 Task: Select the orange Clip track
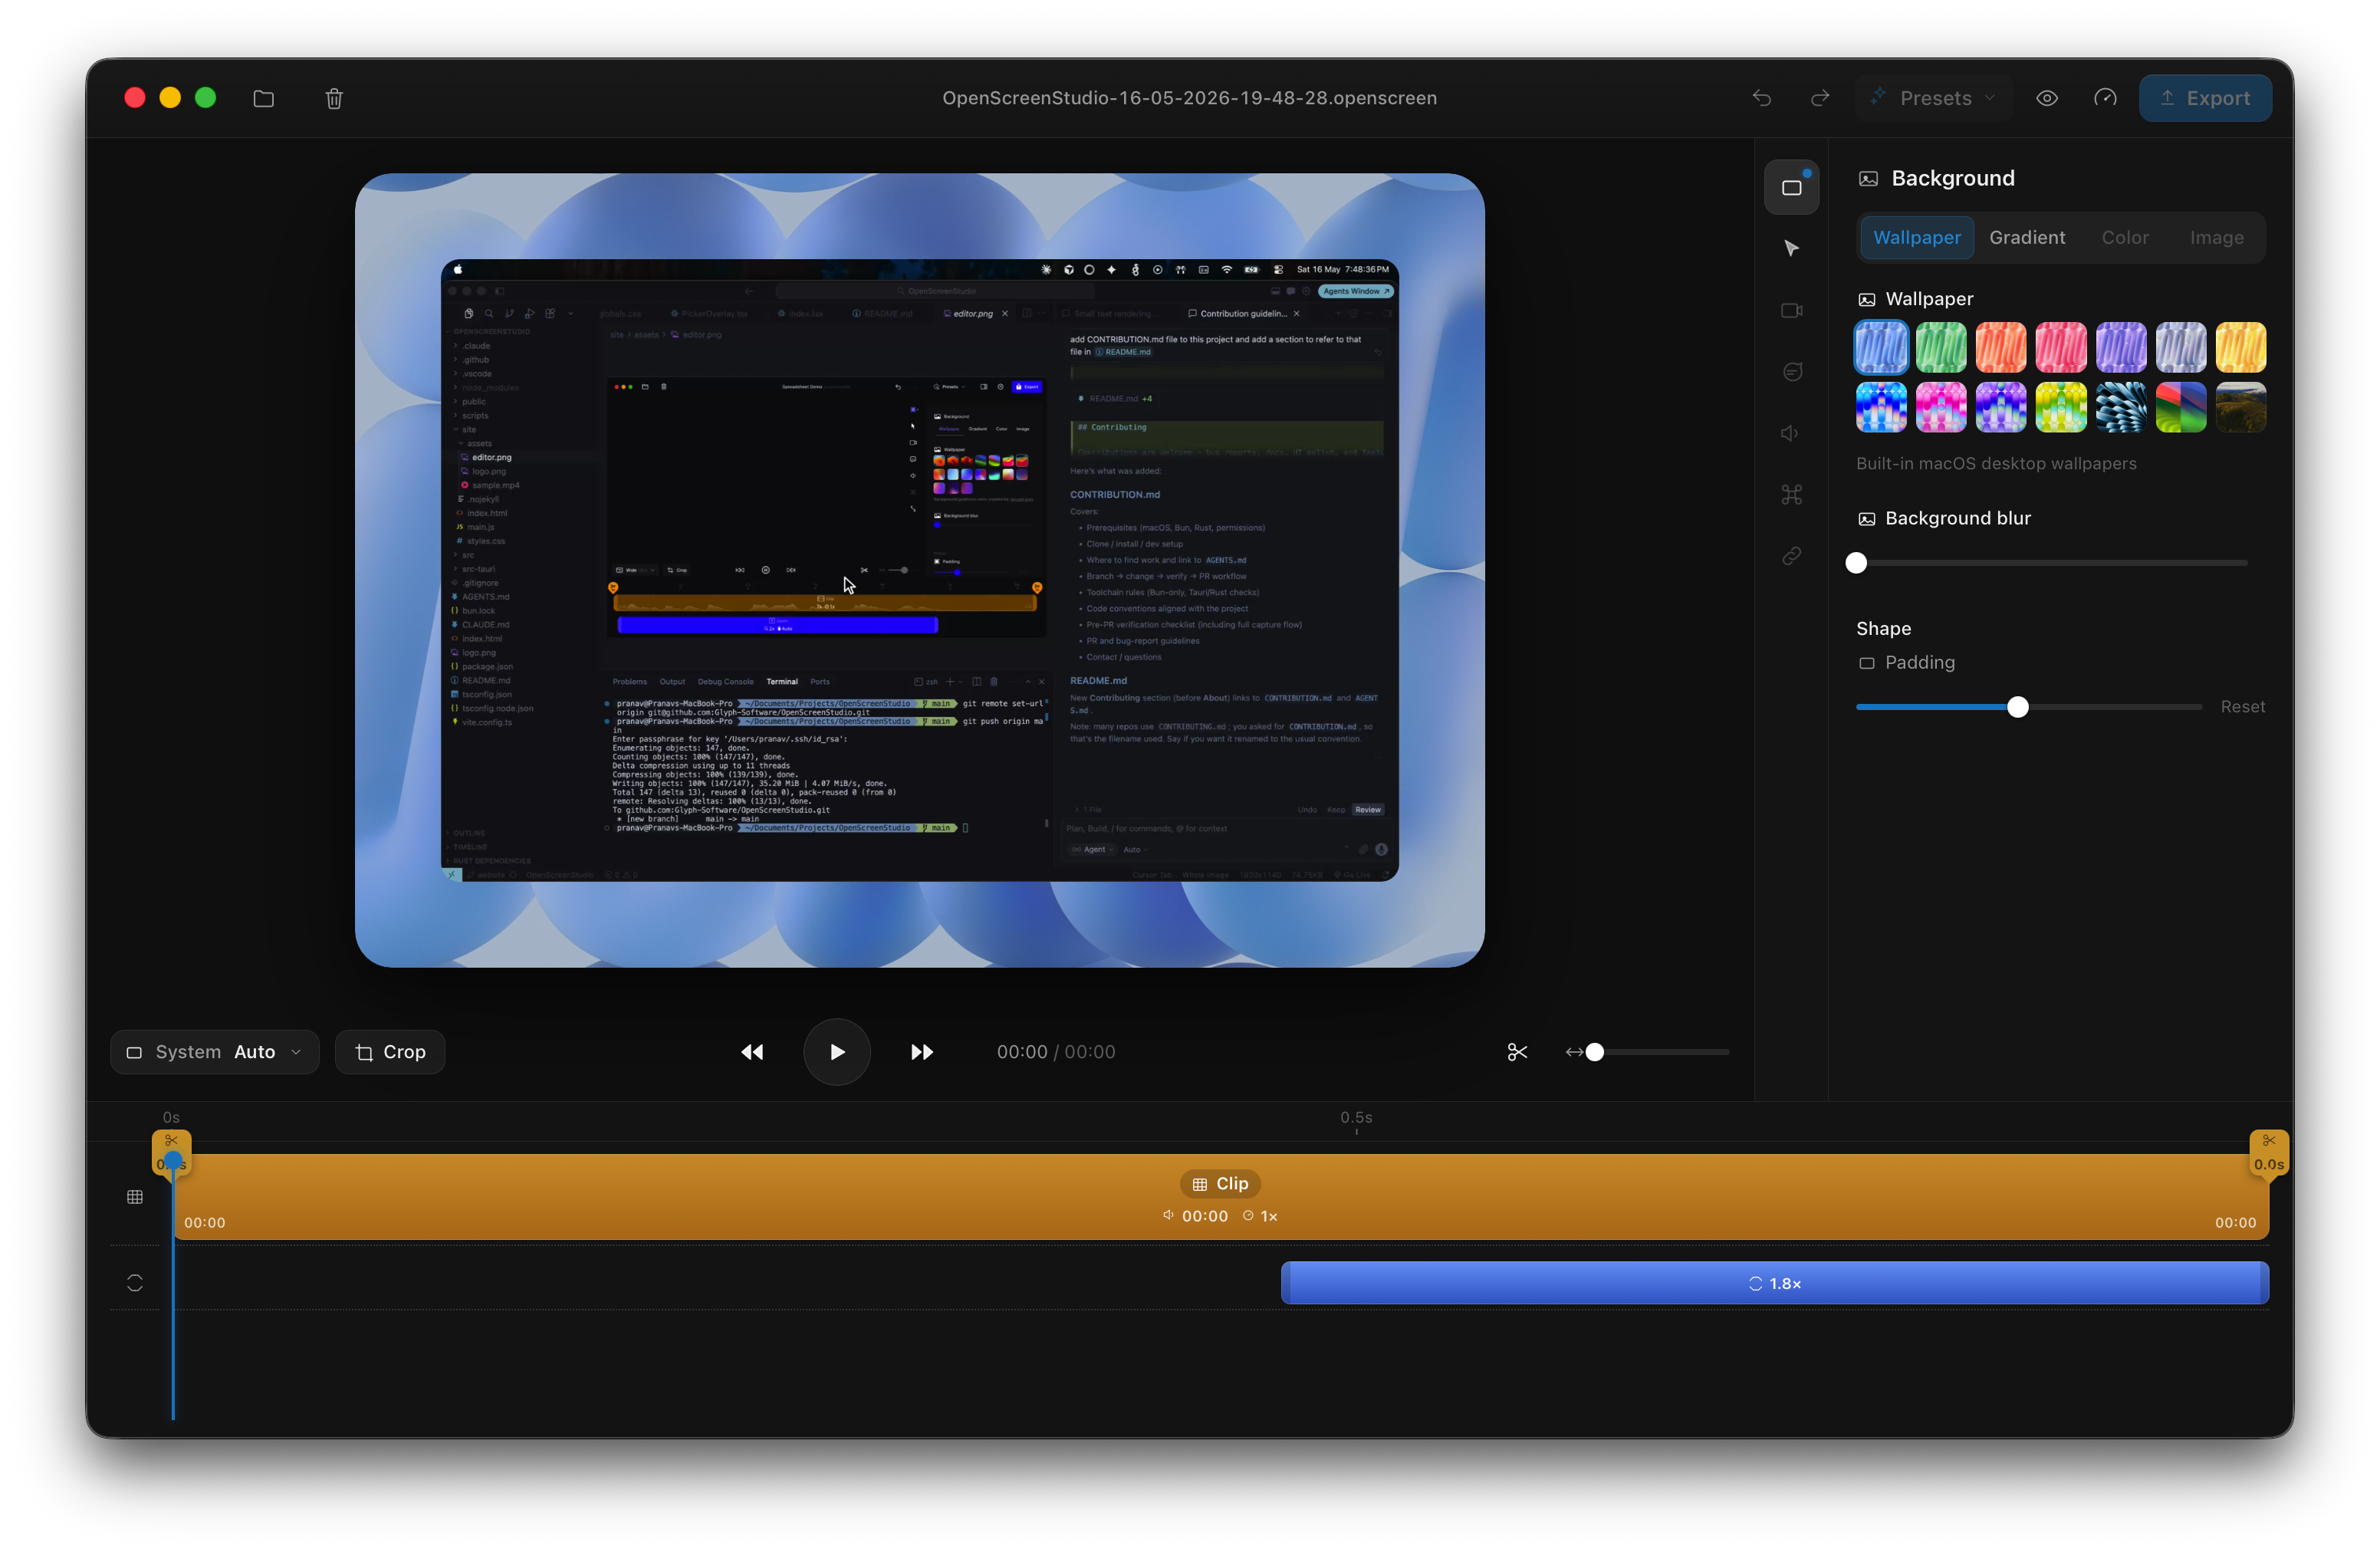tap(1220, 1197)
